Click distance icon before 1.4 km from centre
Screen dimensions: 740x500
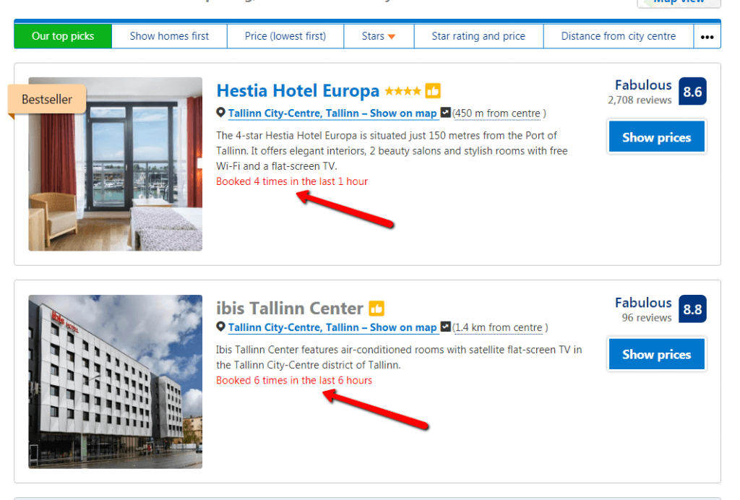(x=446, y=327)
